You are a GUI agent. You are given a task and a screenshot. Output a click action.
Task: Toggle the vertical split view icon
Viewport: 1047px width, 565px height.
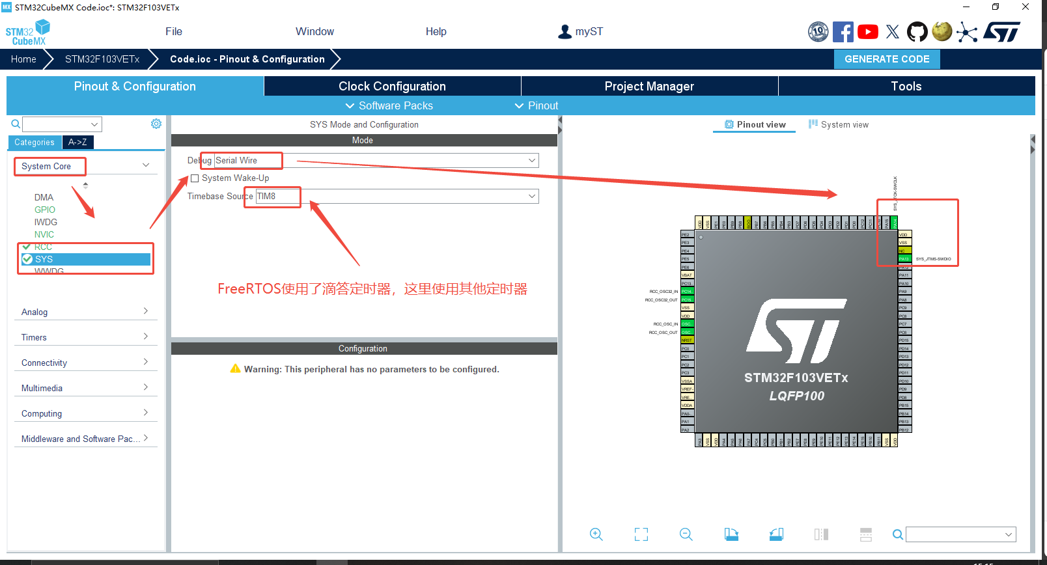[x=821, y=534]
